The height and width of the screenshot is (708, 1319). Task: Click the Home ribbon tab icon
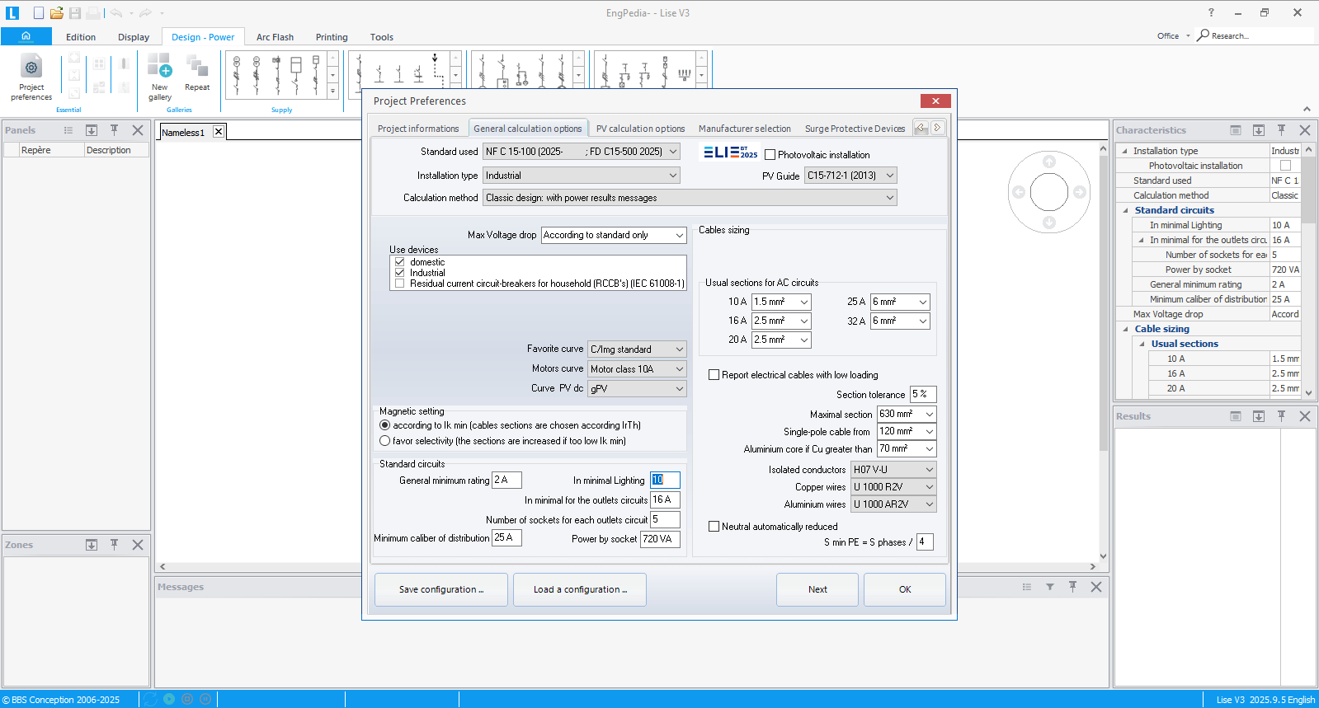click(x=26, y=36)
